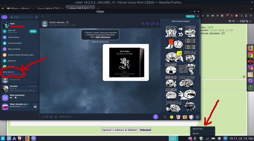Like the Otto Kern image message
This screenshot has height=141, width=254.
pos(100,63)
